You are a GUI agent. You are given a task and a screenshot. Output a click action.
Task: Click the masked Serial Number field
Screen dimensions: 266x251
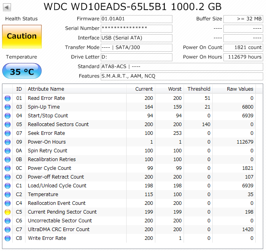click(137, 29)
